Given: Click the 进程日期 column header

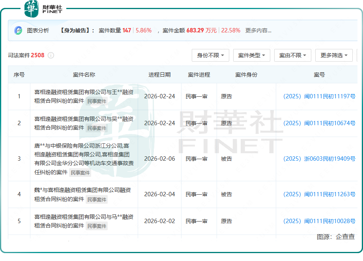Looking at the screenshot, I should point(159,75).
